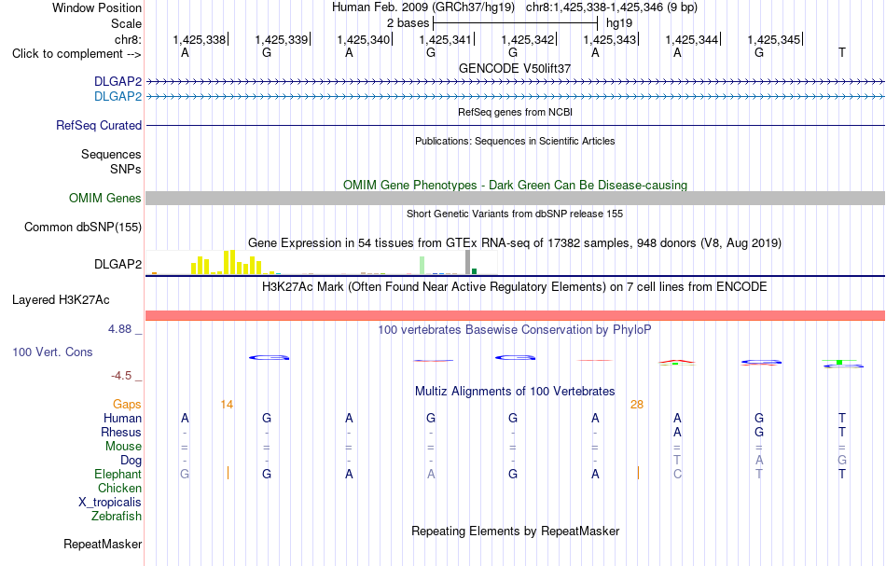Click the Rhesus 'A' base in alignment
This screenshot has width=886, height=566.
(x=677, y=432)
